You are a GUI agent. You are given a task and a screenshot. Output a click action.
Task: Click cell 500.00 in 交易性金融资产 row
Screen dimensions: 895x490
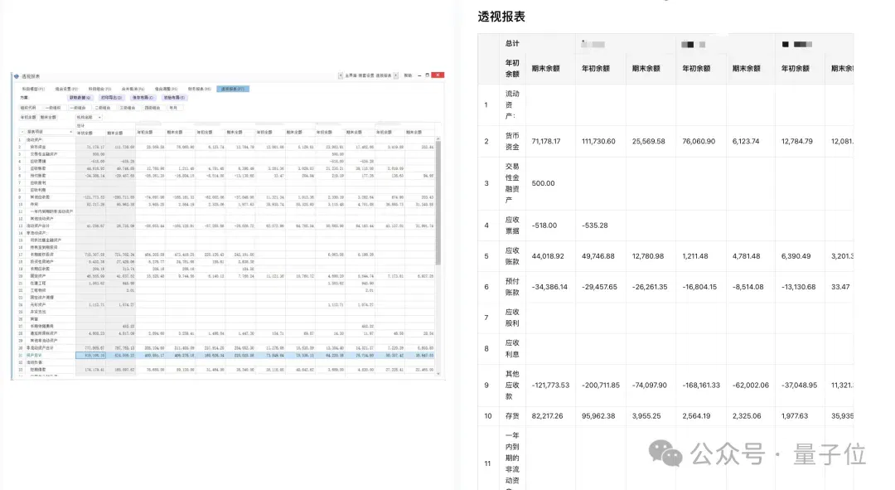[543, 183]
